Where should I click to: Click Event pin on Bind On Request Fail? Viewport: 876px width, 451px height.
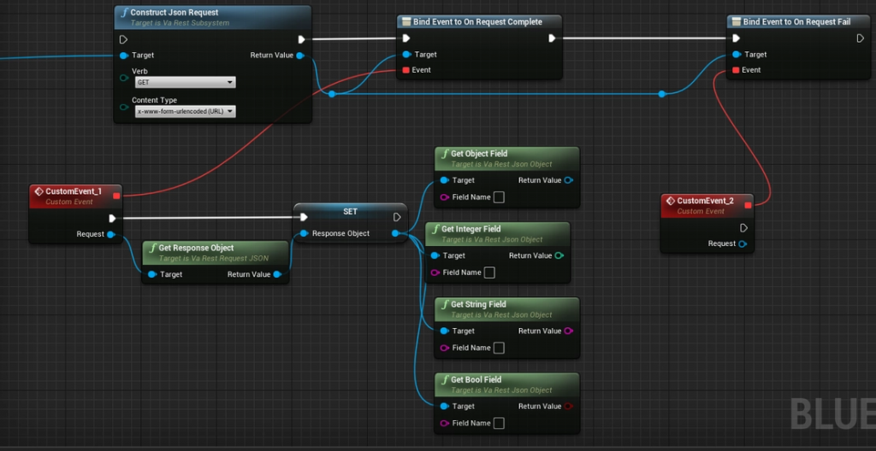point(736,70)
